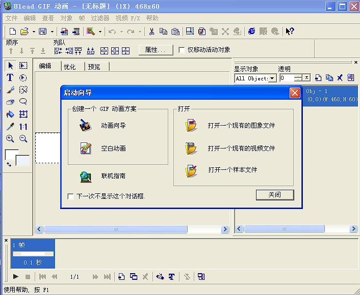The height and width of the screenshot is (295, 360).
Task: Click the Play animation button
Action: pos(16,277)
